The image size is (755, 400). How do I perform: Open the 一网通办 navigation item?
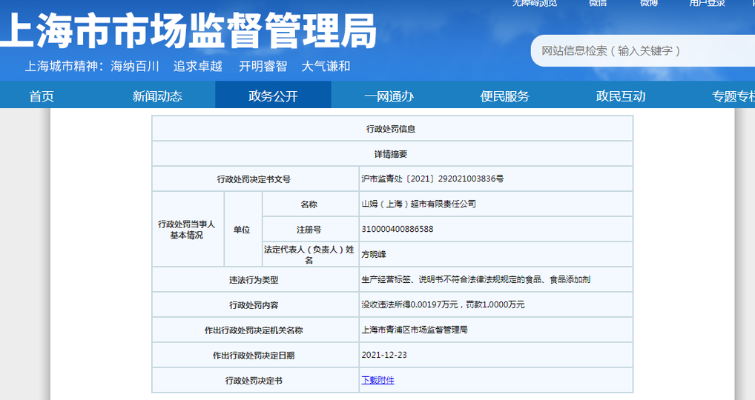coord(389,96)
